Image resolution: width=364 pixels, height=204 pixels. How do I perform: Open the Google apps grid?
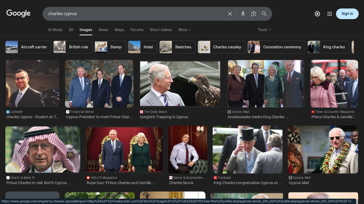(329, 14)
